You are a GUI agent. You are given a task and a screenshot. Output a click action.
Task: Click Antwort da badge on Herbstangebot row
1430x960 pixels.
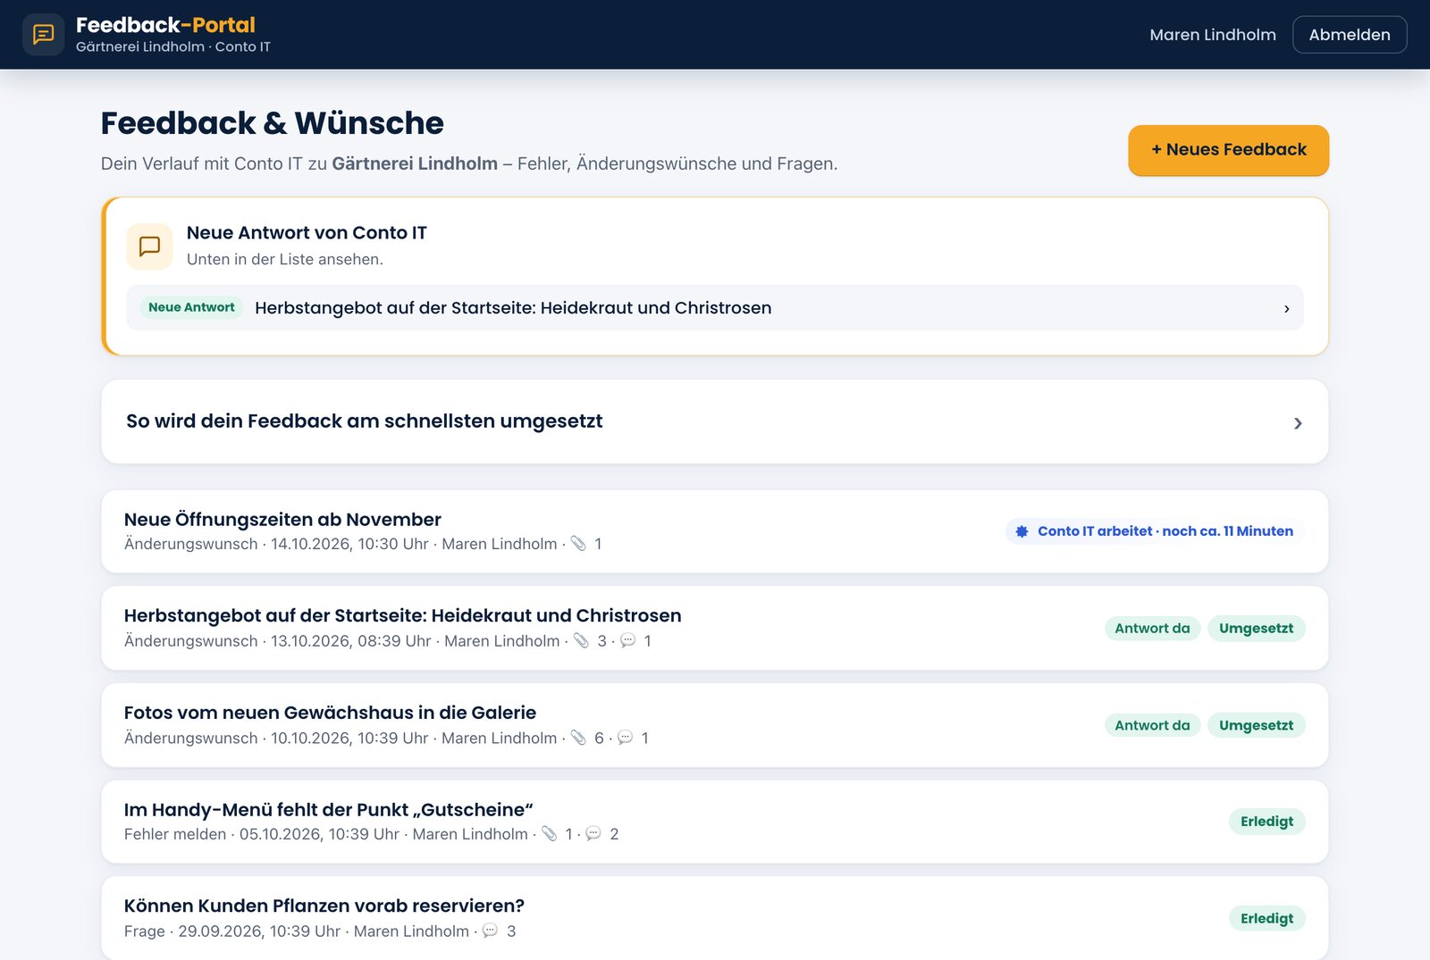pyautogui.click(x=1152, y=629)
